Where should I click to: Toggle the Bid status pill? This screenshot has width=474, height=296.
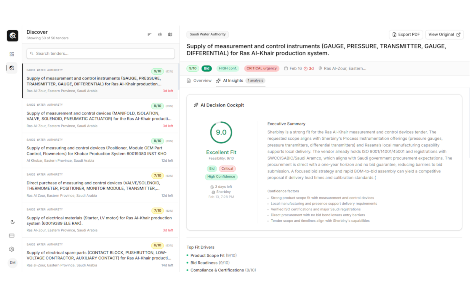pos(207,68)
